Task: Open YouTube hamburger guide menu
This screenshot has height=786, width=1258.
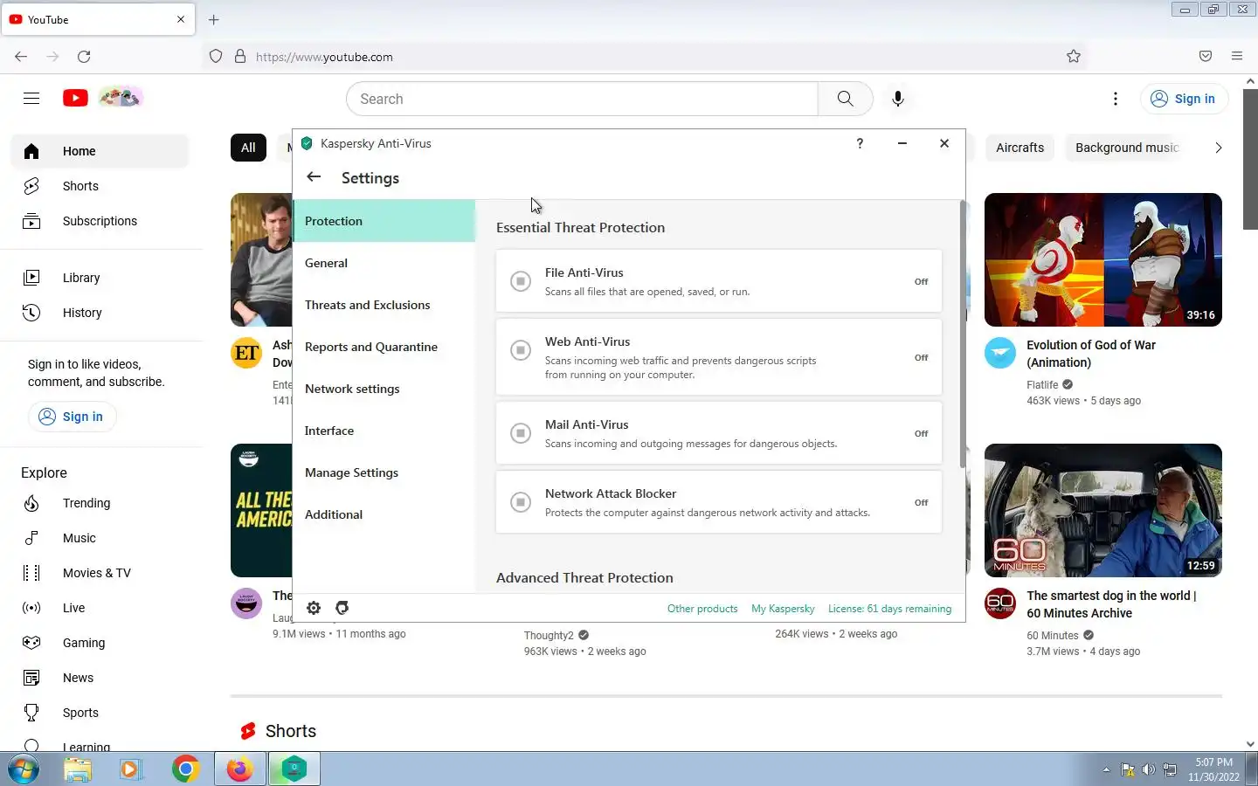Action: tap(31, 99)
